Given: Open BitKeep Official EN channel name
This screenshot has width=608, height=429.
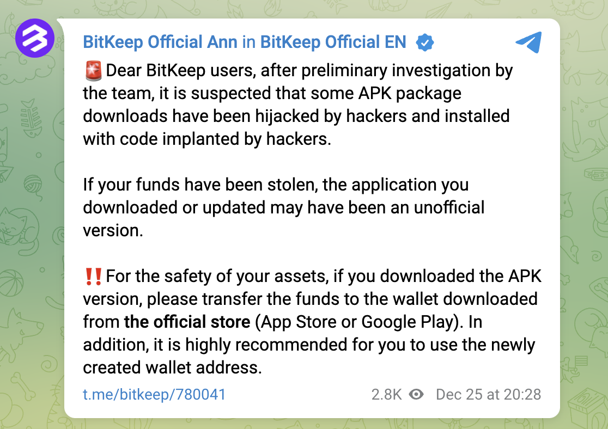Looking at the screenshot, I should click(333, 42).
